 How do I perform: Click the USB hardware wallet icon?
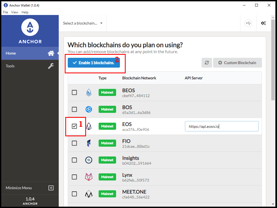[248, 23]
